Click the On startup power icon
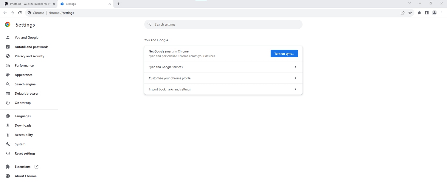Image resolution: width=447 pixels, height=183 pixels. 8,103
